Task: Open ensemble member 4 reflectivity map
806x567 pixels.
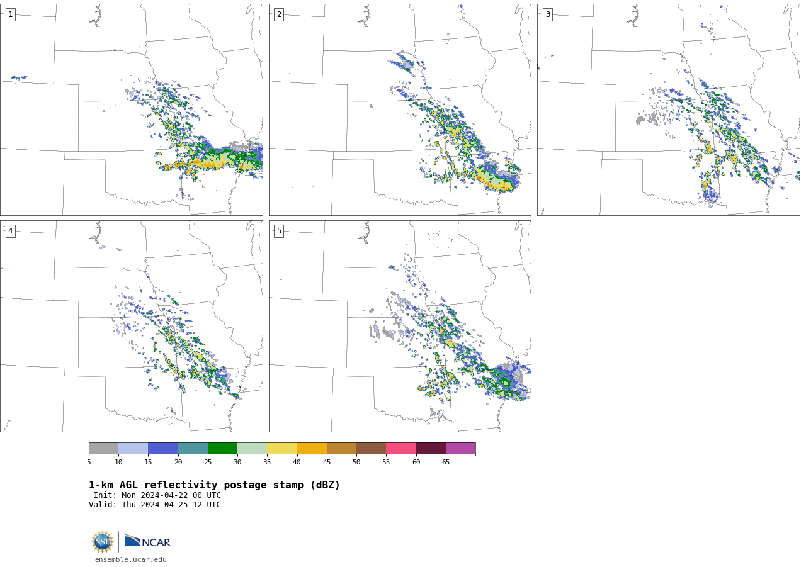Action: (132, 326)
